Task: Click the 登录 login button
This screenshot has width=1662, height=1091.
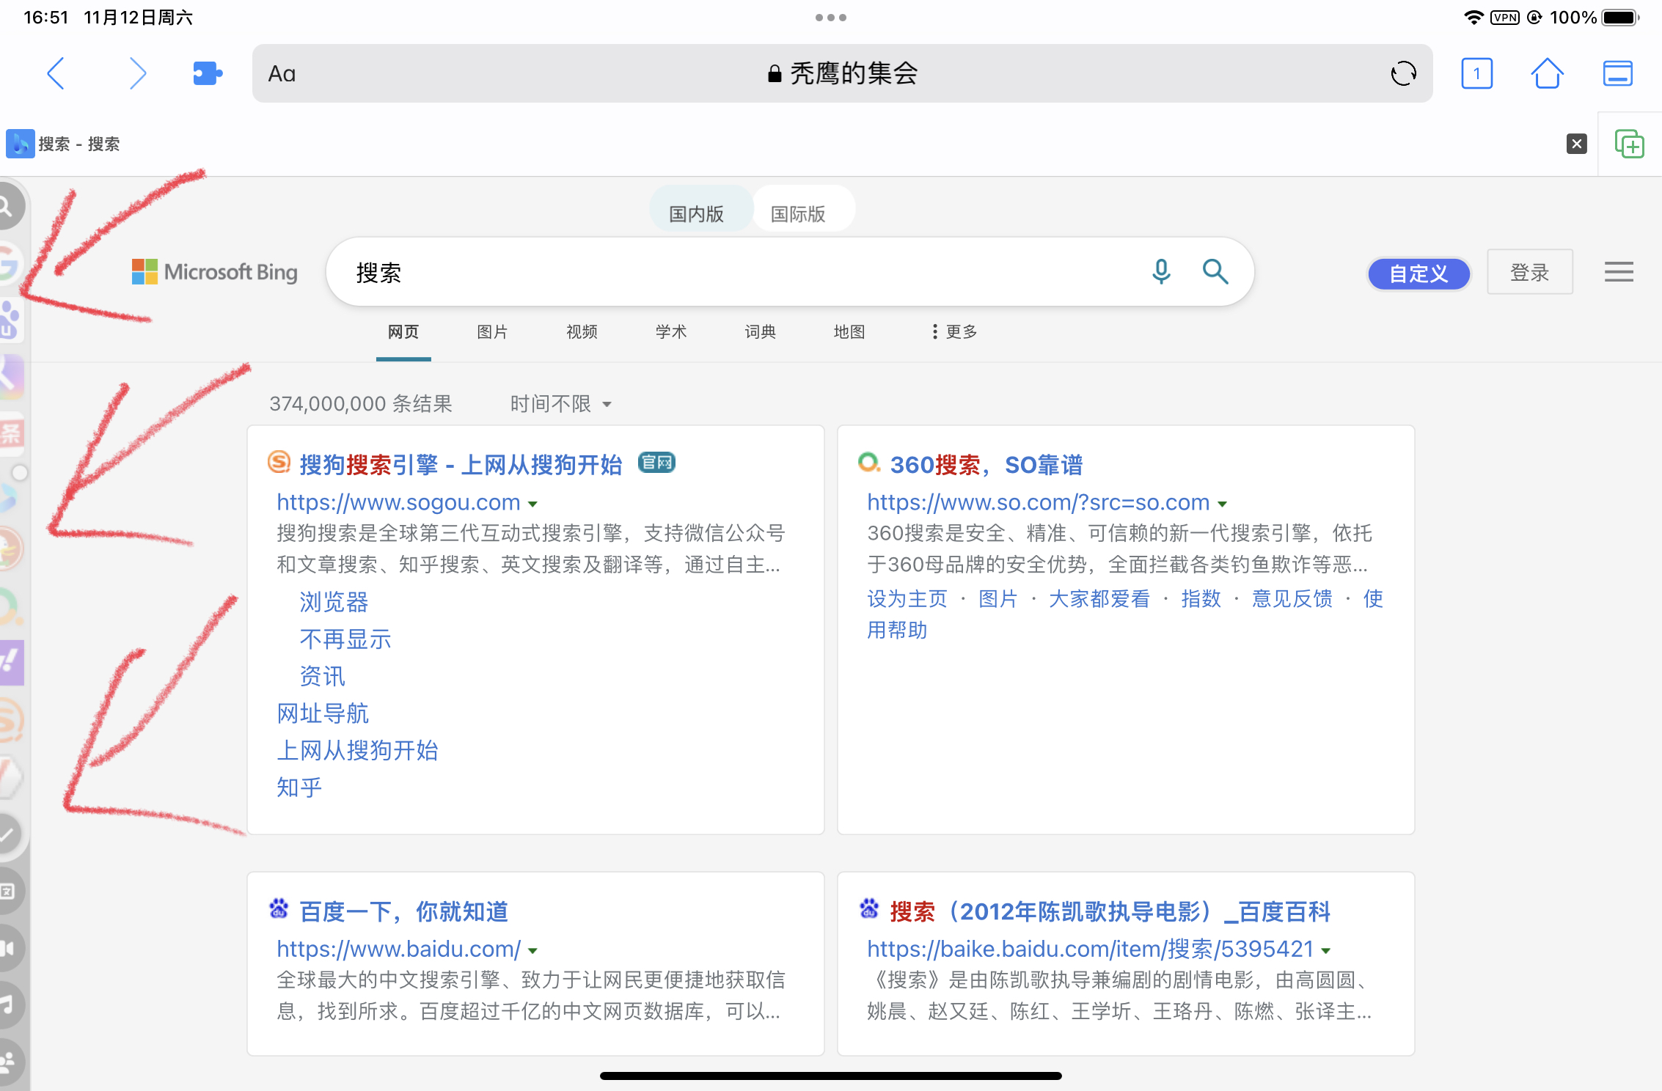Action: (x=1529, y=272)
